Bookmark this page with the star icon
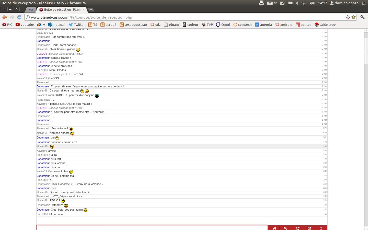 (353, 17)
